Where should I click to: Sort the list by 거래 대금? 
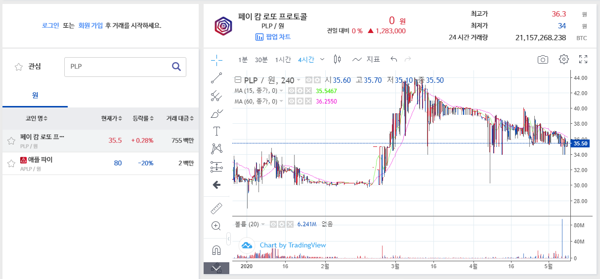click(180, 119)
